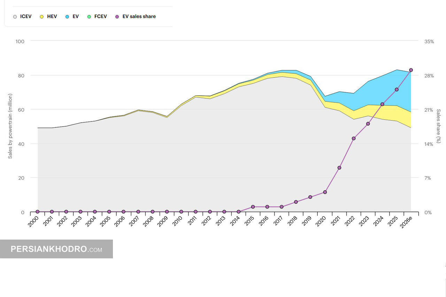Click the EV sales share point for 2025

[x=397, y=89]
